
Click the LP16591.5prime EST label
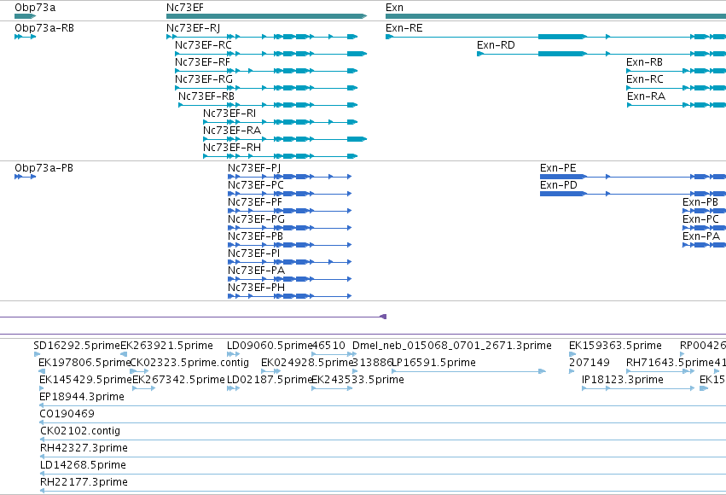(x=434, y=363)
